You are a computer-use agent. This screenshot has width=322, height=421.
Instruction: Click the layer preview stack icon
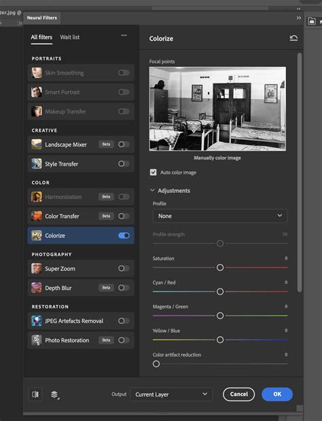tap(55, 395)
